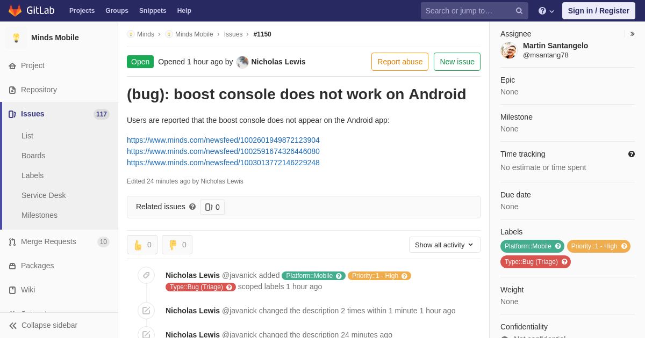Click the Minds Mobile lightbulb avatar
The width and height of the screenshot is (645, 338).
pos(16,38)
